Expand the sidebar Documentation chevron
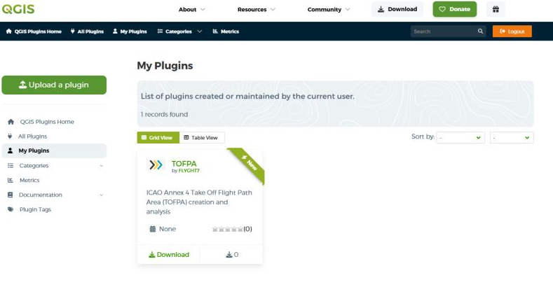The image size is (553, 287). coord(101,195)
